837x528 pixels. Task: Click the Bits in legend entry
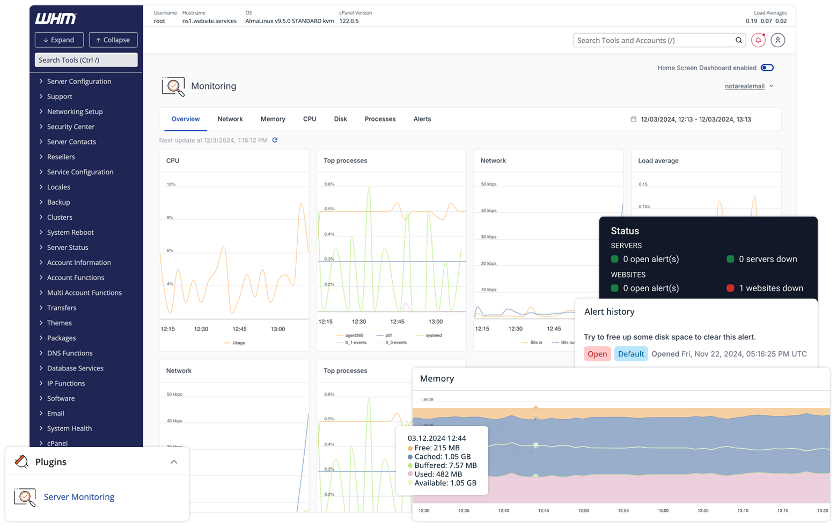(x=532, y=343)
